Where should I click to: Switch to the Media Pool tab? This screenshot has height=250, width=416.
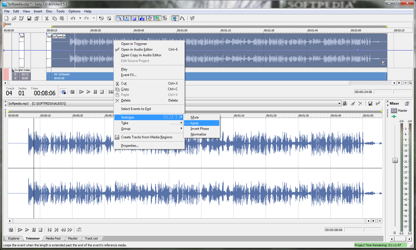pos(53,238)
